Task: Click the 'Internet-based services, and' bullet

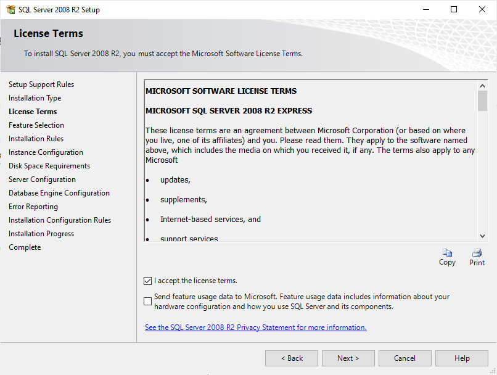Action: [210, 220]
